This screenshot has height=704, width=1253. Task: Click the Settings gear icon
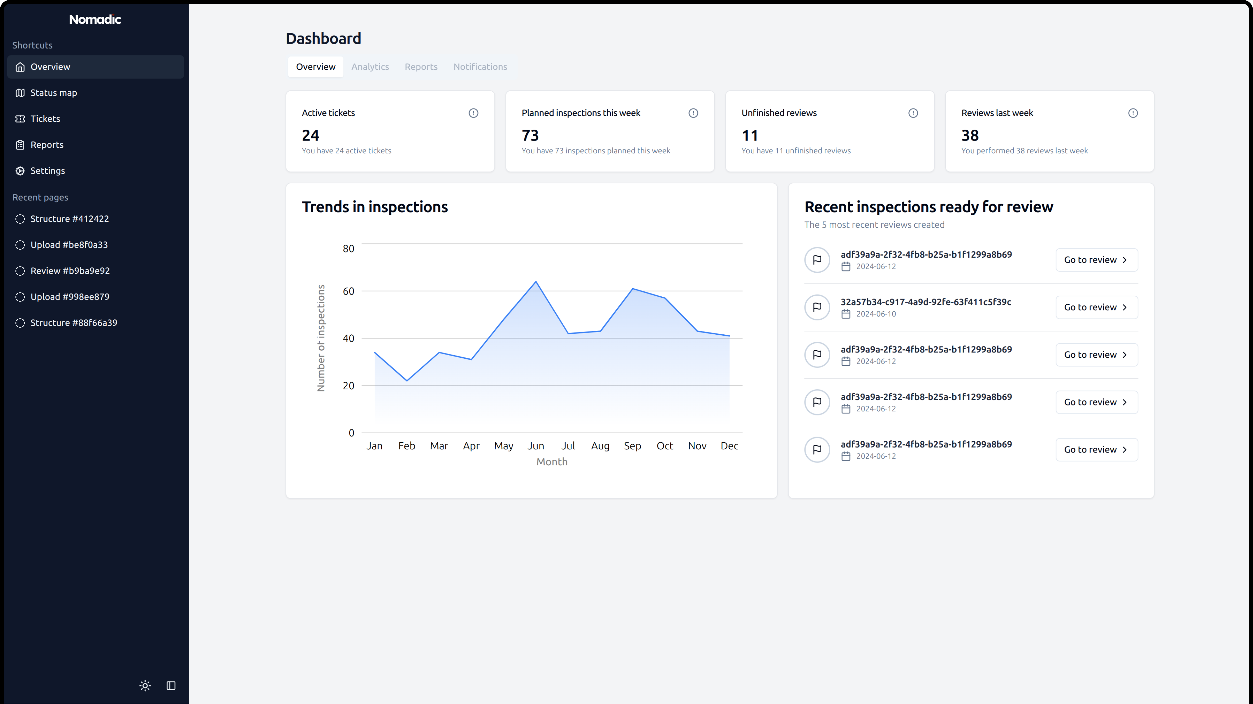[x=20, y=170]
